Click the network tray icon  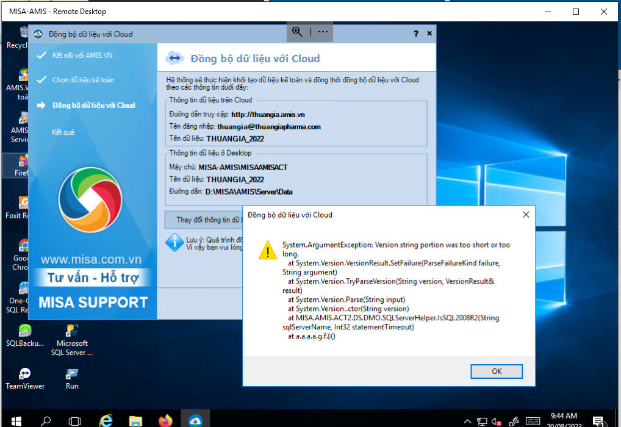tap(482, 422)
